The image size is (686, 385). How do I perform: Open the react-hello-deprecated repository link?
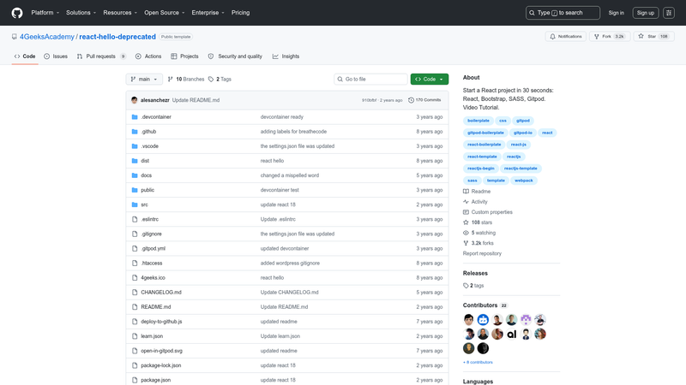[117, 37]
